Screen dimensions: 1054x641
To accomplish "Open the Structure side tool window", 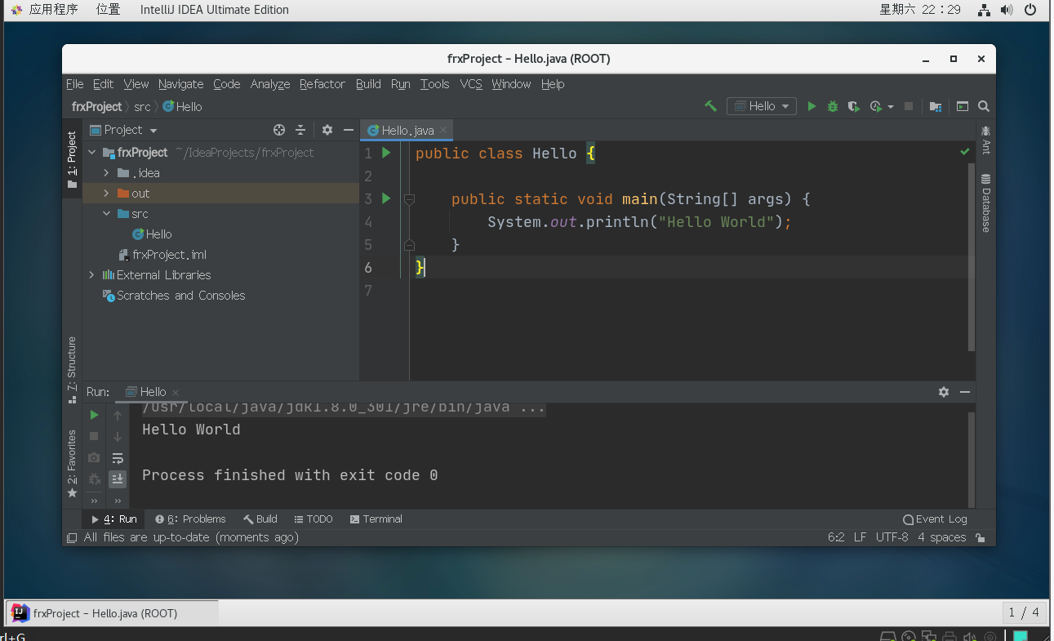I will (x=72, y=369).
